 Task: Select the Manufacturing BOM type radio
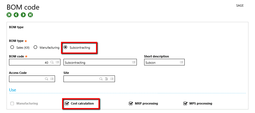tap(36, 47)
